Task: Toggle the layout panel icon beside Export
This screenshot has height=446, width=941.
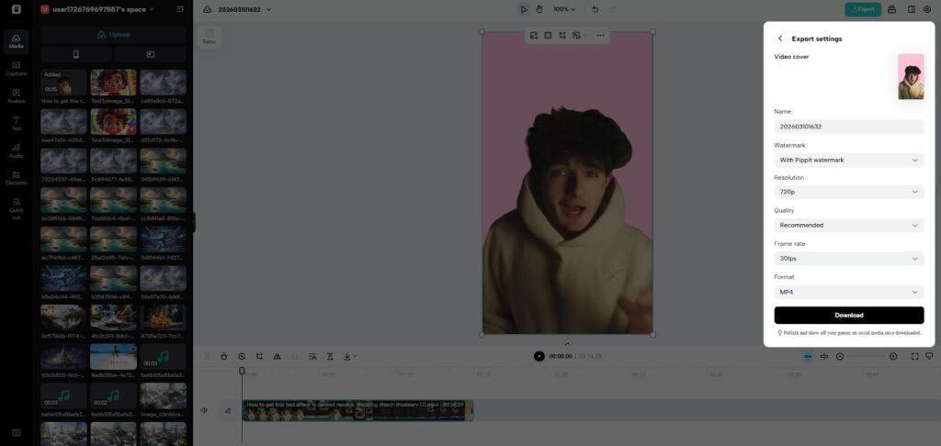Action: [x=910, y=9]
